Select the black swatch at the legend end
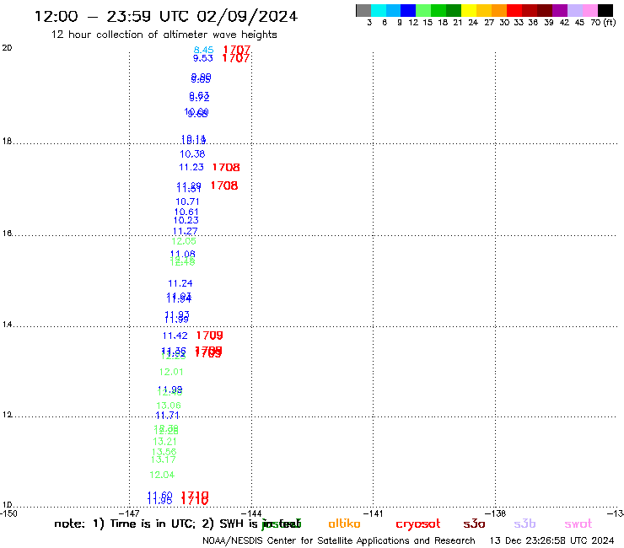 (x=605, y=10)
